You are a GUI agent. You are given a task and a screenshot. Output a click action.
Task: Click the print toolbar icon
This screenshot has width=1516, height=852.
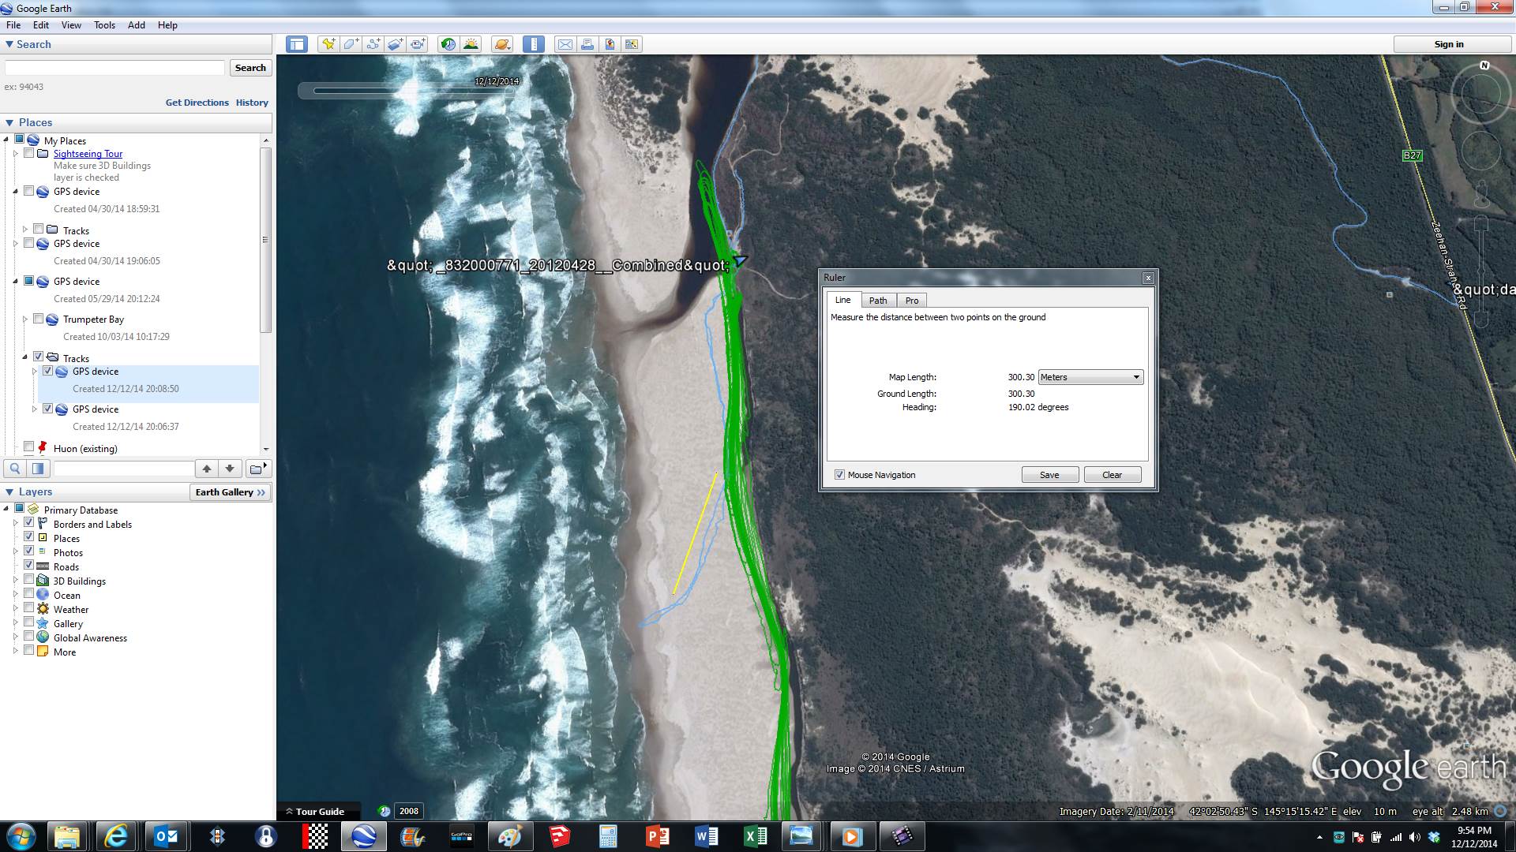click(587, 44)
